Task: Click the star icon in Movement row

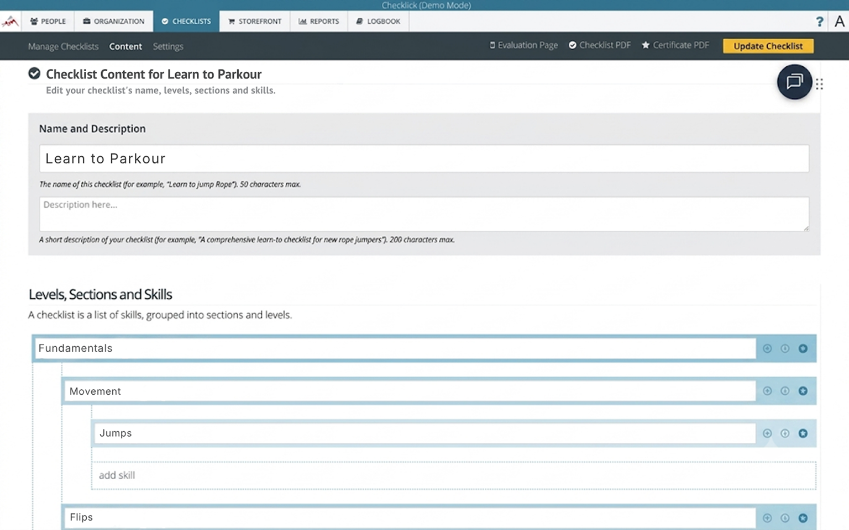Action: pyautogui.click(x=803, y=391)
